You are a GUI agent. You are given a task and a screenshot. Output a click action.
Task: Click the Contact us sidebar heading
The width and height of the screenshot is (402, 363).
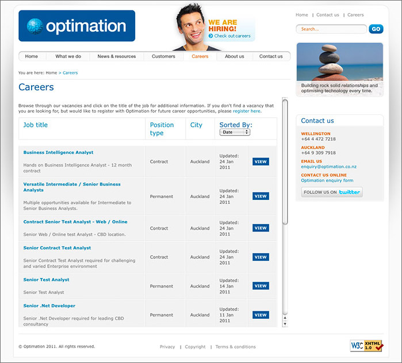317,121
